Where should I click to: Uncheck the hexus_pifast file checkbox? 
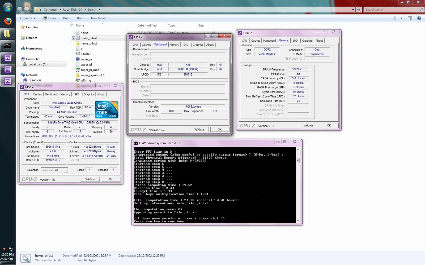click(73, 38)
